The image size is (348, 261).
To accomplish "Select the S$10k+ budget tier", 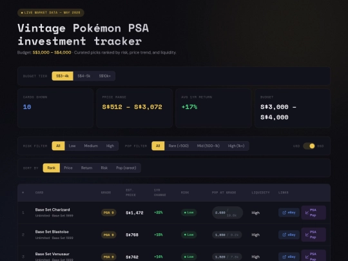I will [x=105, y=76].
